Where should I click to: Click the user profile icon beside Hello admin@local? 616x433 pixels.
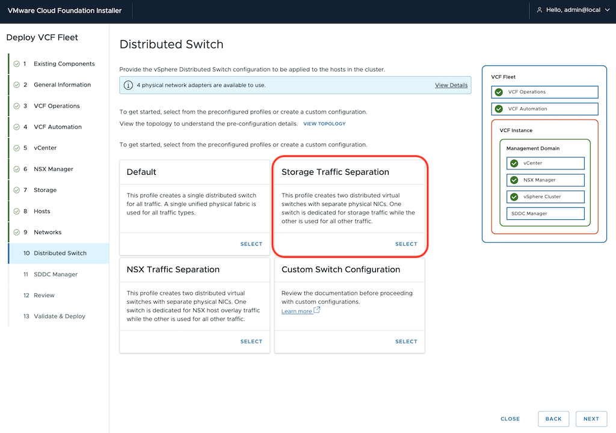tap(540, 10)
